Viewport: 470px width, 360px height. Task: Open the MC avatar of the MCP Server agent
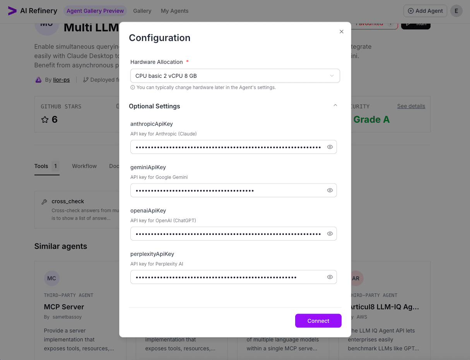(51, 278)
